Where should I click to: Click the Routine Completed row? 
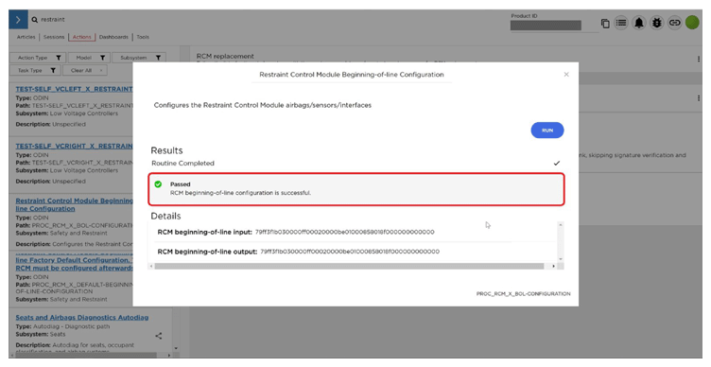pos(355,163)
